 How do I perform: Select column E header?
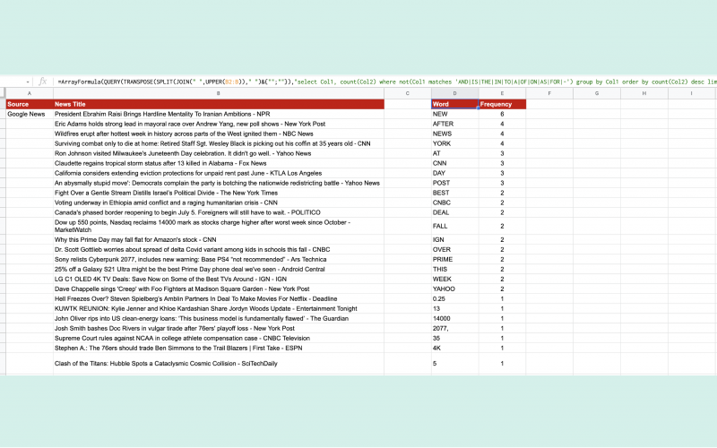tap(502, 93)
